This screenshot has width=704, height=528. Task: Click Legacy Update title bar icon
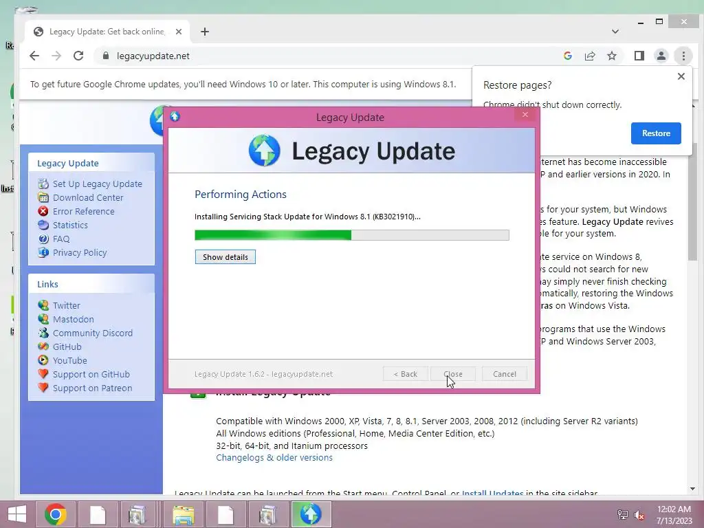click(x=175, y=117)
